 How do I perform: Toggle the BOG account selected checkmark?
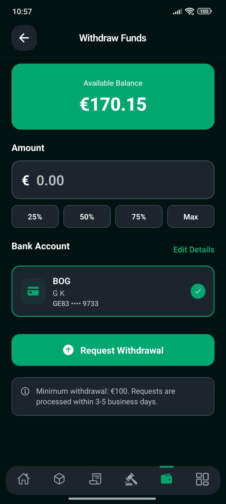click(198, 291)
